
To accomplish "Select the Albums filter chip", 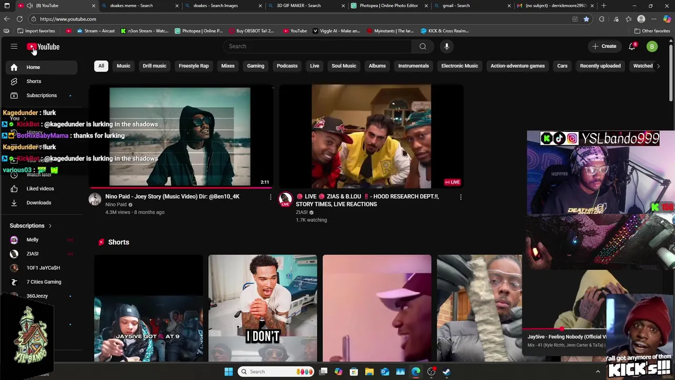I will click(x=377, y=66).
